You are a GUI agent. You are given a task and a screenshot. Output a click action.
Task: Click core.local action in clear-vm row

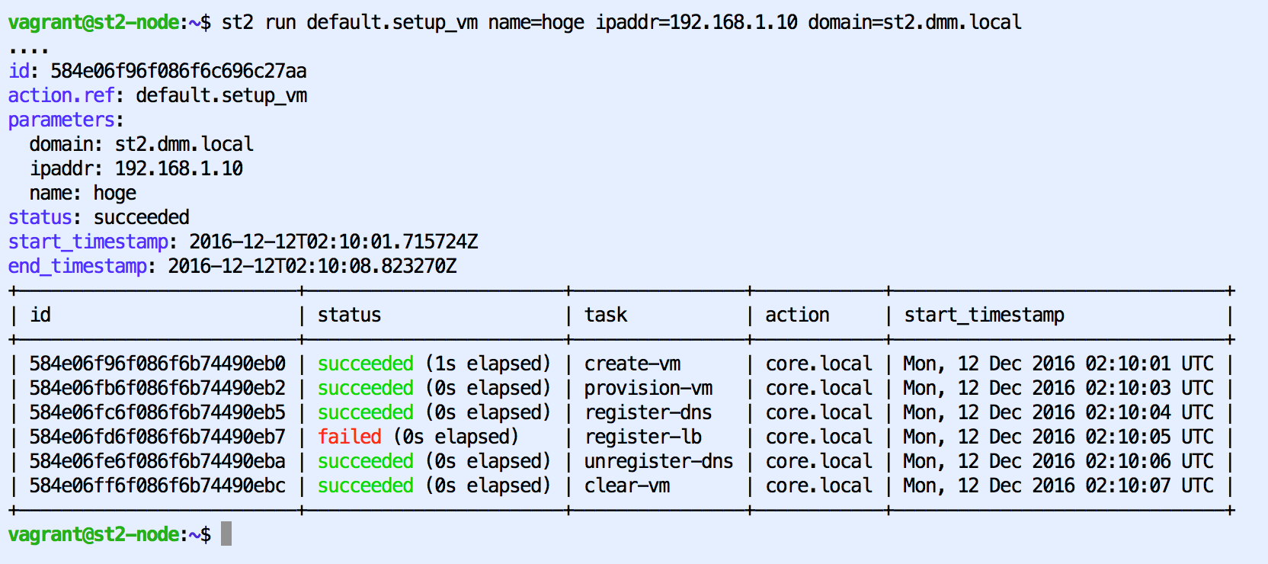click(818, 485)
